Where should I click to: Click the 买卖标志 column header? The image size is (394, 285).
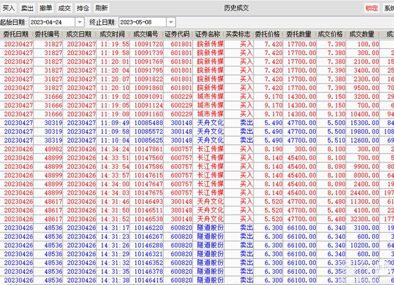(x=239, y=34)
